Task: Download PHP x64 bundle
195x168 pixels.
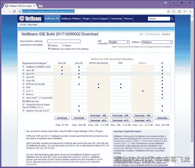Action: tap(120, 120)
